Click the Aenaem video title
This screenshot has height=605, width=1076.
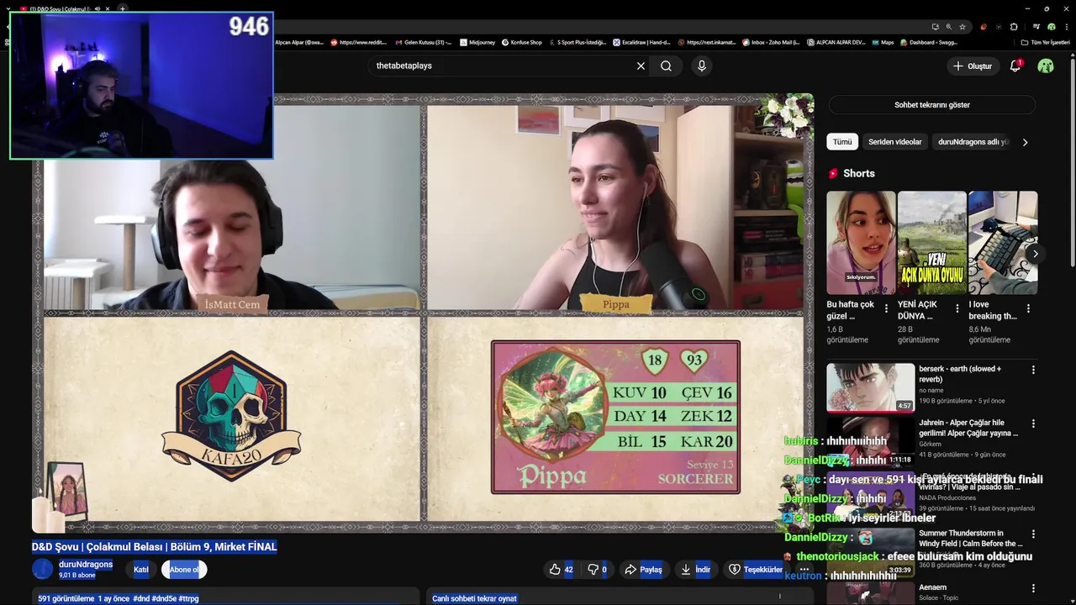pyautogui.click(x=932, y=587)
